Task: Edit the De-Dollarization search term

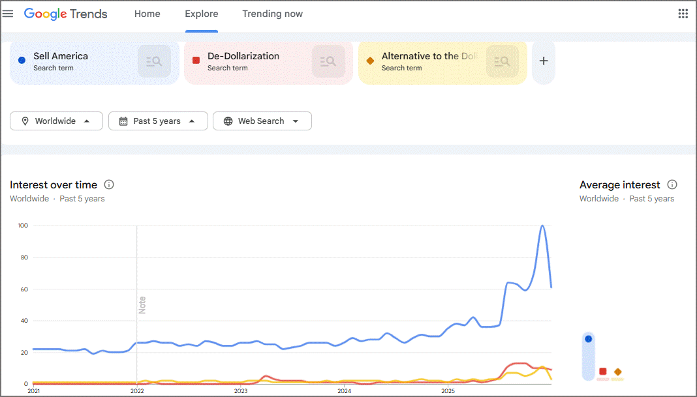Action: coord(243,56)
